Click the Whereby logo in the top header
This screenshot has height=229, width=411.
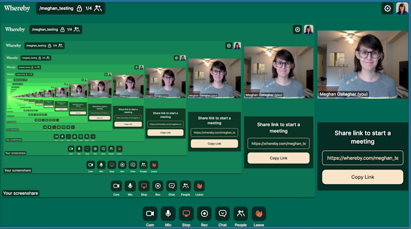[x=17, y=8]
